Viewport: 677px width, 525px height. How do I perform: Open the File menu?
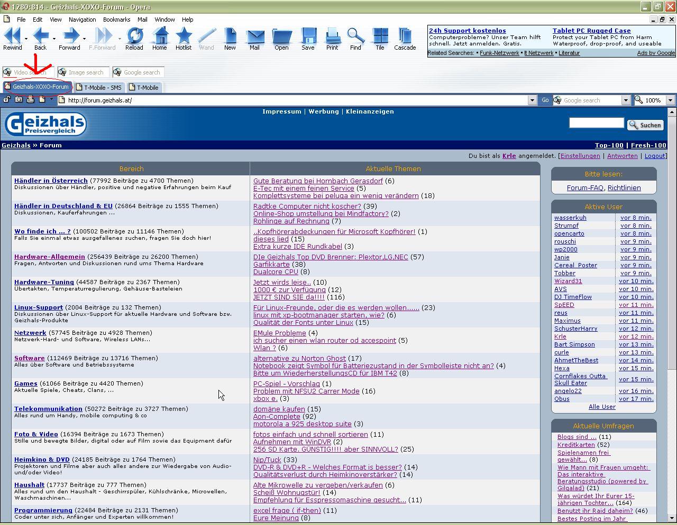click(x=21, y=20)
